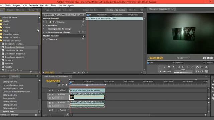Image resolution: width=214 pixels, height=120 pixels.
Task: Open the Edición menu
Action: coord(8,5)
